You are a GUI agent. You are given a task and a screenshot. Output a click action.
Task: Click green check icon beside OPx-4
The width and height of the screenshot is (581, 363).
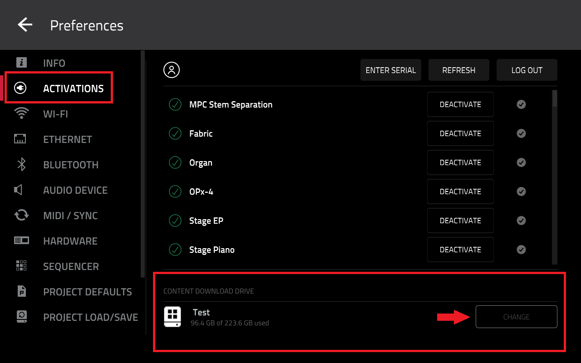coord(175,191)
